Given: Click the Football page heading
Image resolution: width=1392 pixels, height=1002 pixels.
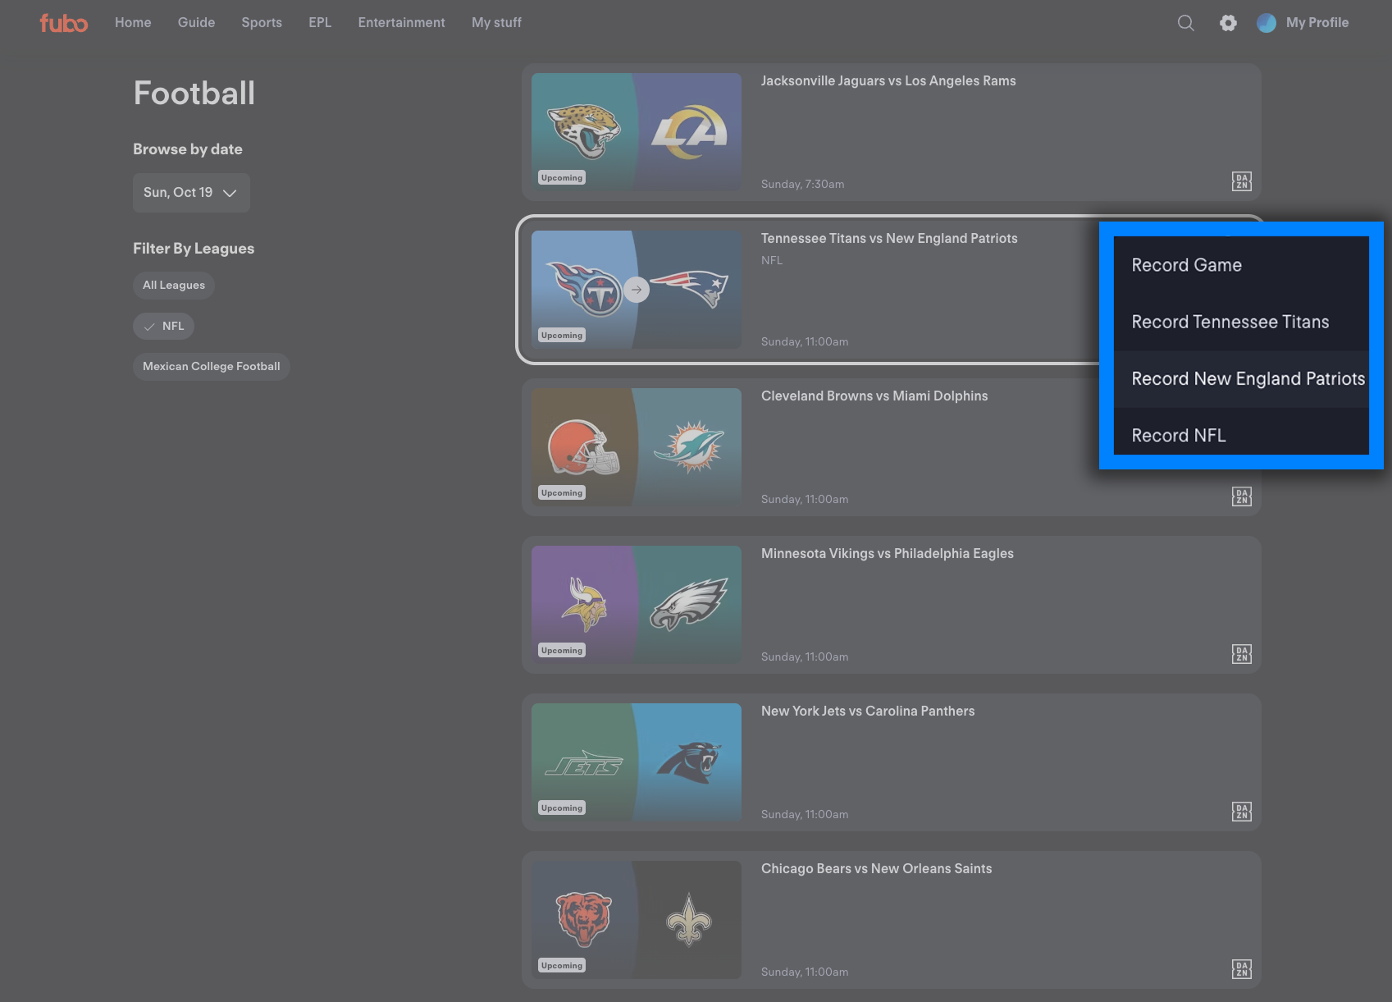Looking at the screenshot, I should click(194, 93).
